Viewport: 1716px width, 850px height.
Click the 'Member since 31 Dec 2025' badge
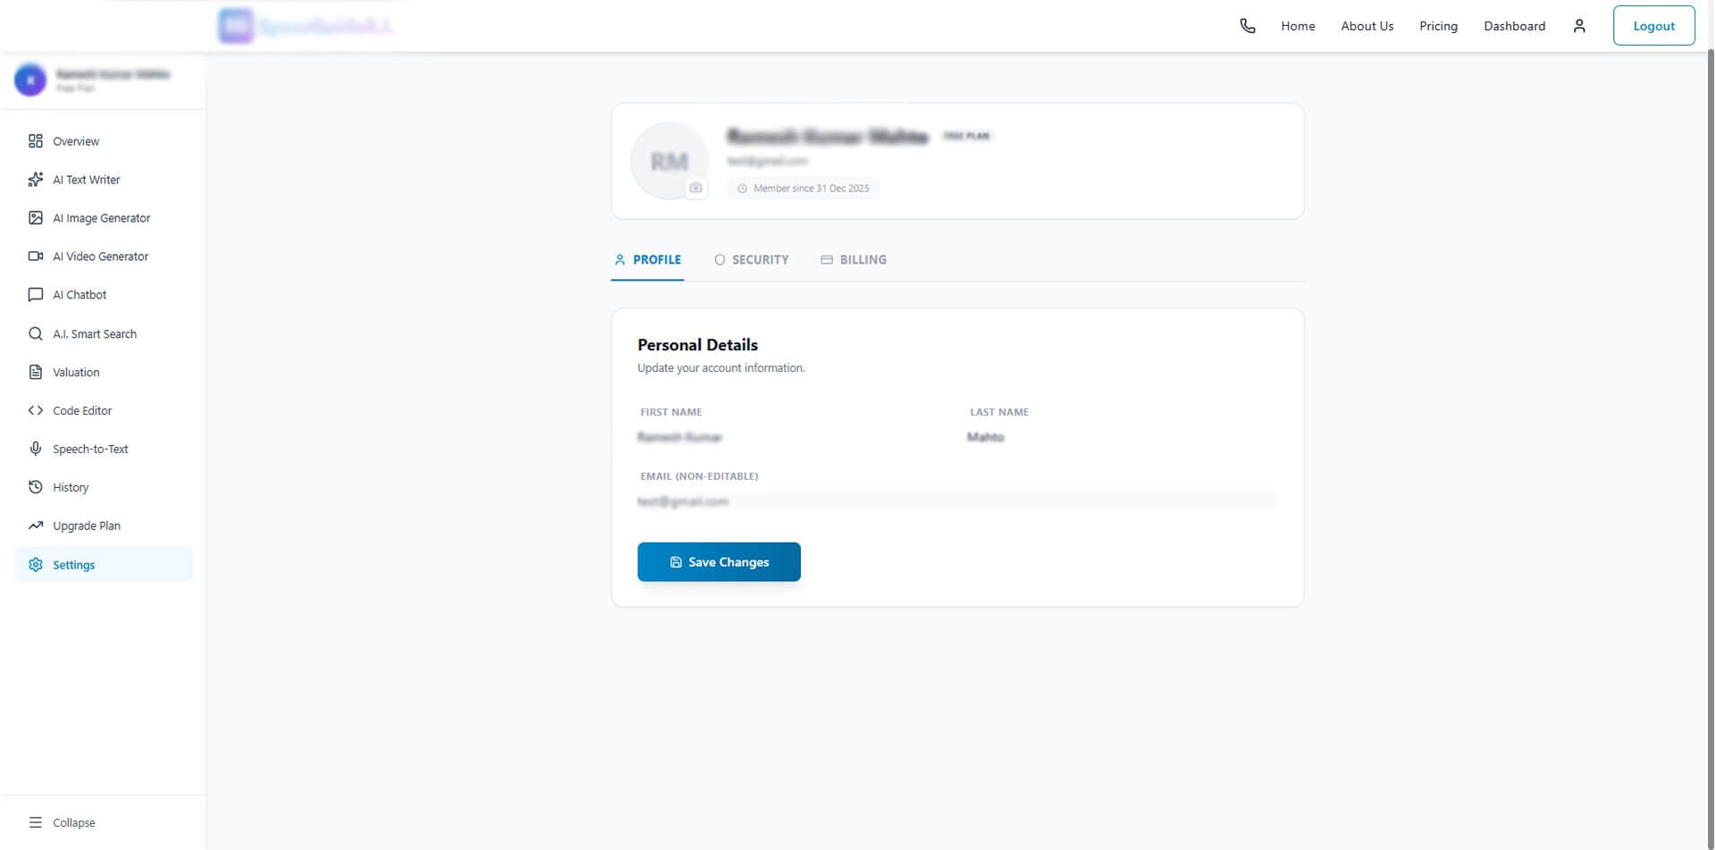pyautogui.click(x=803, y=189)
